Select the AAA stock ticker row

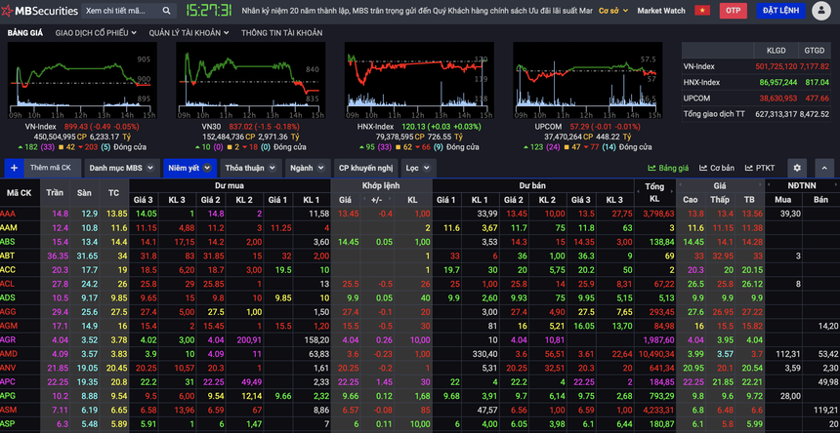(9, 213)
